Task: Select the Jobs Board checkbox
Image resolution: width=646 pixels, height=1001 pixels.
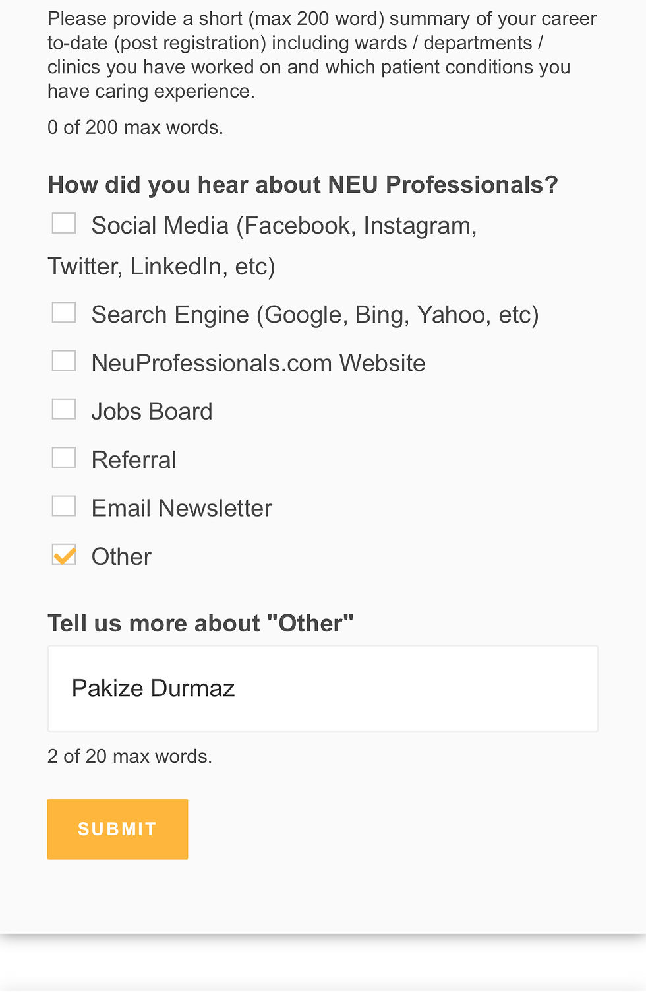Action: pyautogui.click(x=64, y=410)
